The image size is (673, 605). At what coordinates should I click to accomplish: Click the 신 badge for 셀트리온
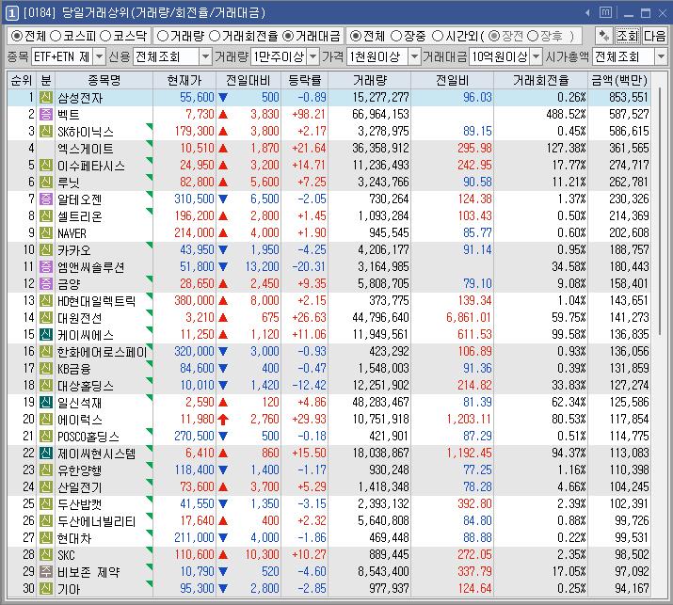click(x=46, y=215)
